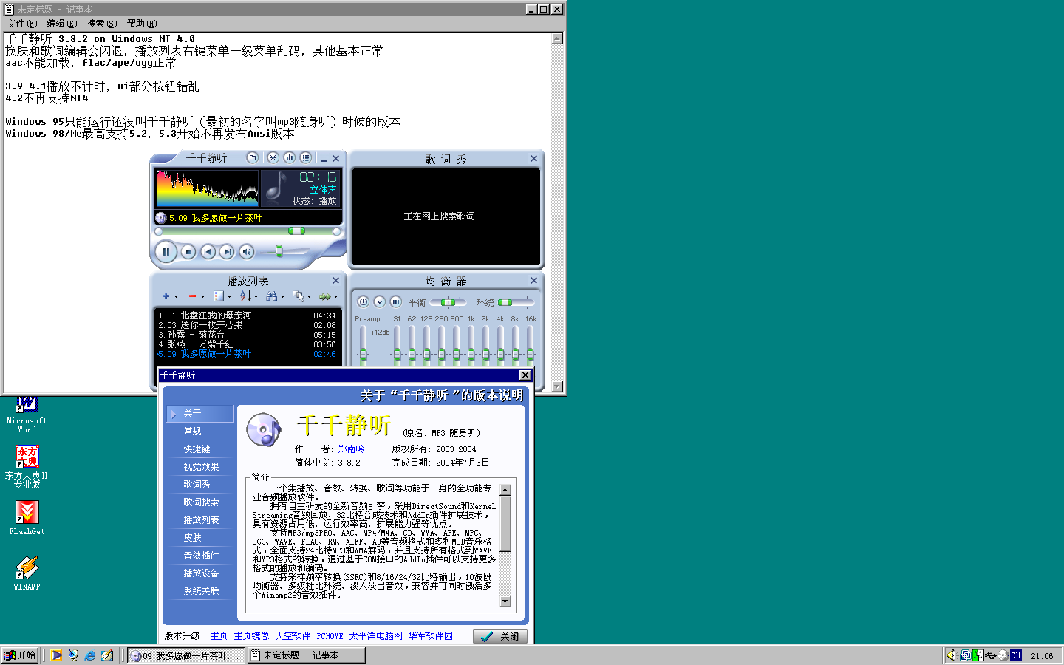Skip to the next track
Image resolution: width=1064 pixels, height=665 pixels.
click(x=227, y=252)
